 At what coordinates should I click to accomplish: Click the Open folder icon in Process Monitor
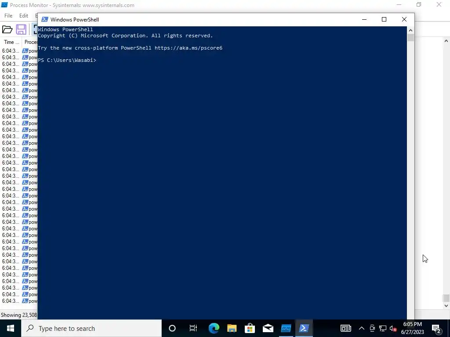(7, 29)
